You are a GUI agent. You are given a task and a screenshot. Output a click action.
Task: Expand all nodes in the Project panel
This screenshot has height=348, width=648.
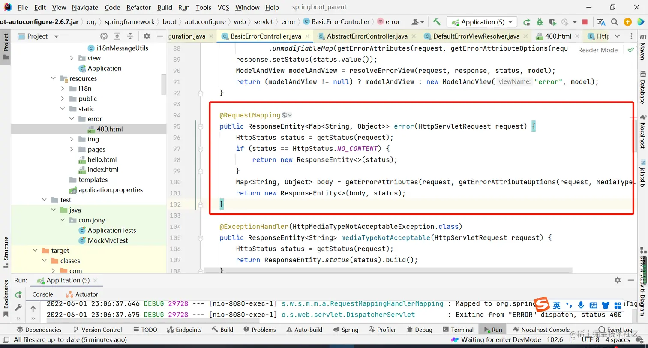click(117, 36)
